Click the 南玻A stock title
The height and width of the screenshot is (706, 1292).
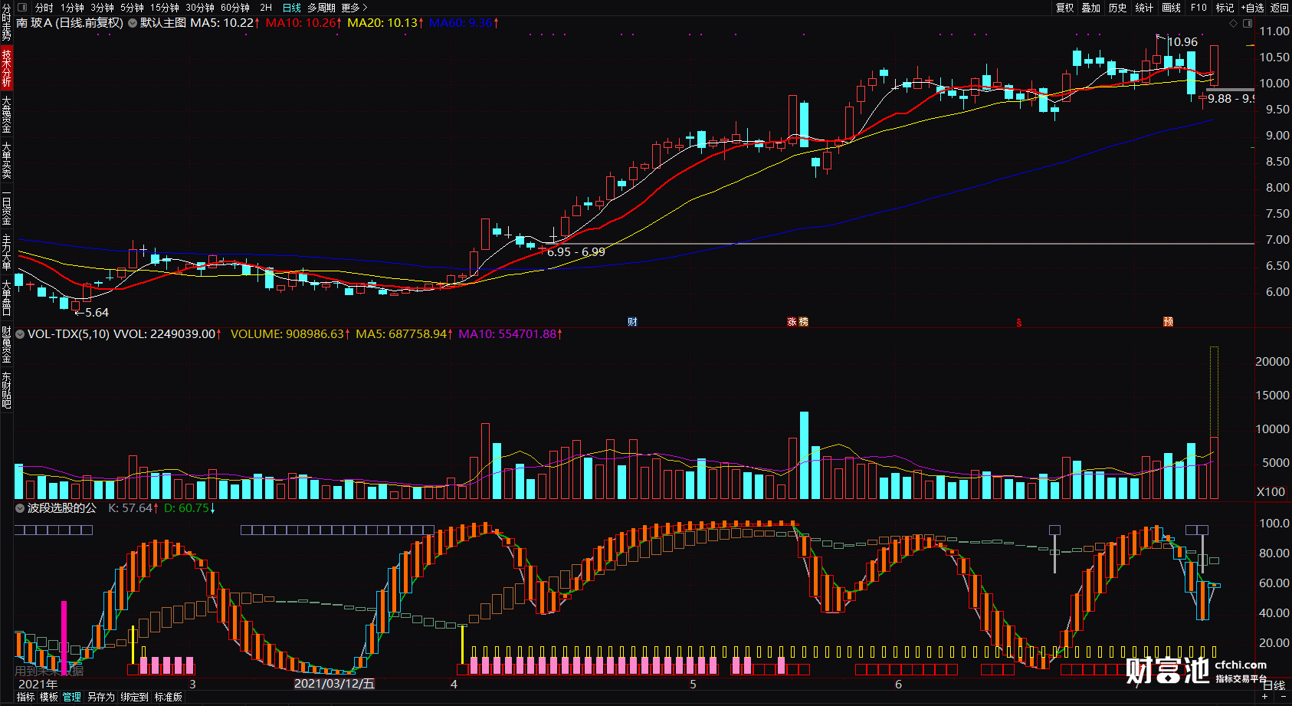34,23
